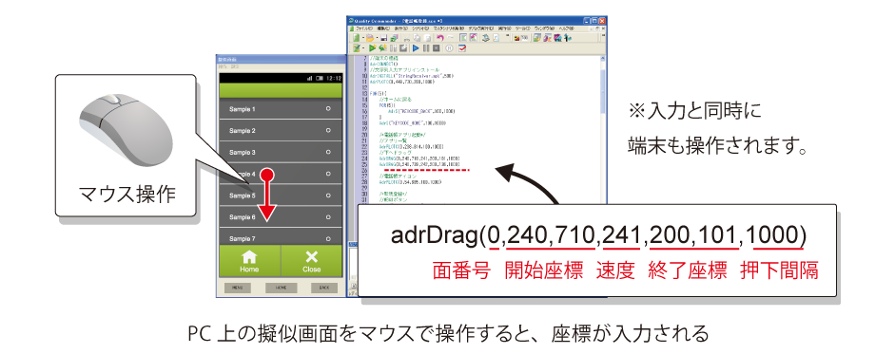Select the Sample 3 radio circle
This screenshot has height=354, width=895.
tap(329, 153)
